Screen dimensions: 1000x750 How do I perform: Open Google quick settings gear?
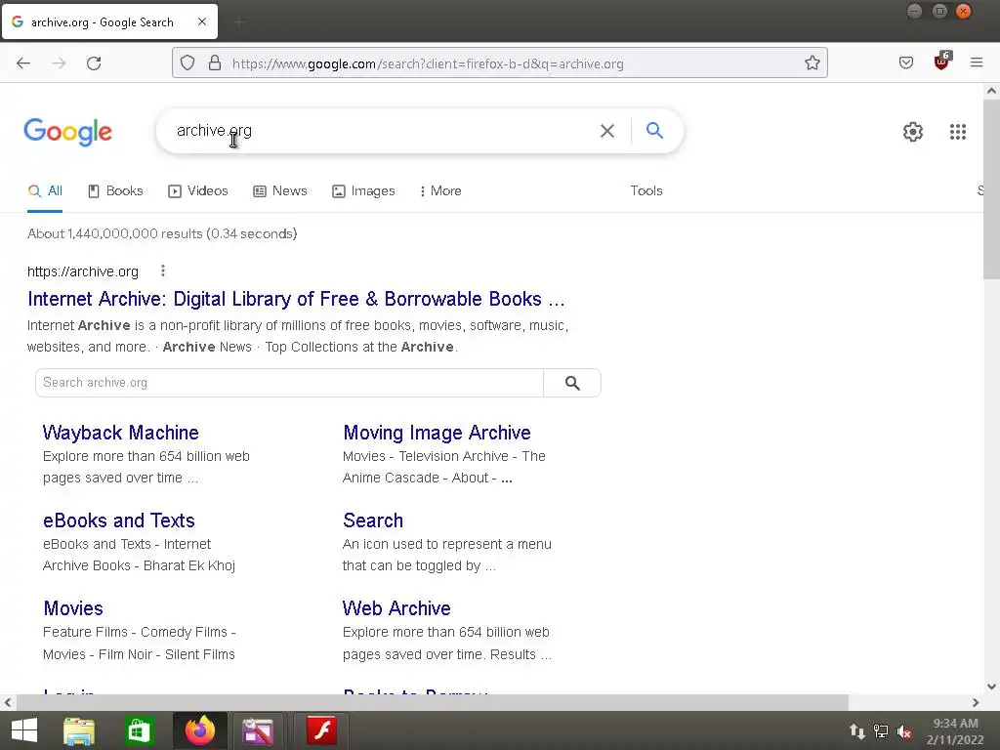913,132
